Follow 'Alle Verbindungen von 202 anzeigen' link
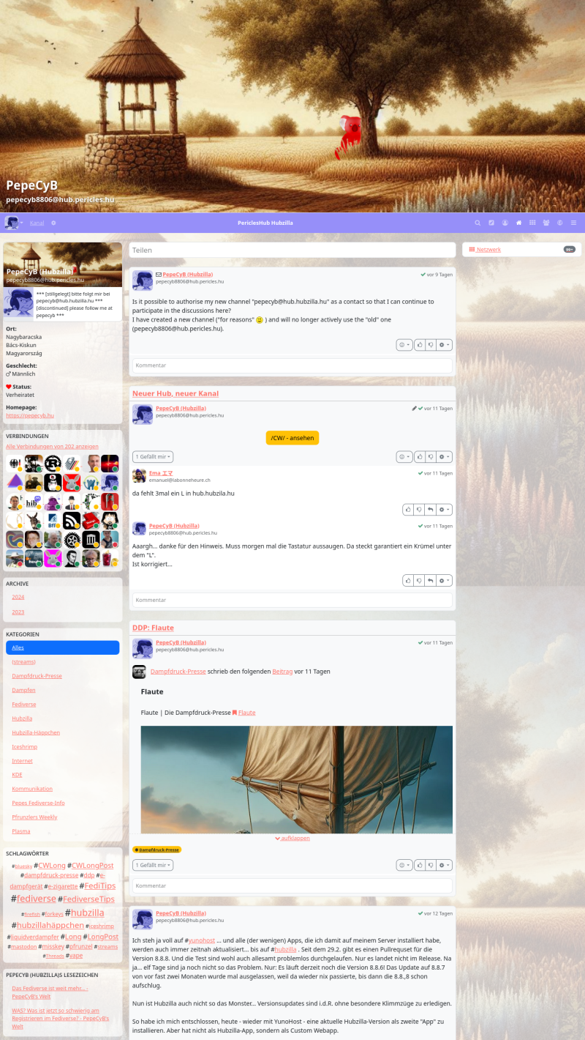Image resolution: width=585 pixels, height=1040 pixels. coord(52,446)
